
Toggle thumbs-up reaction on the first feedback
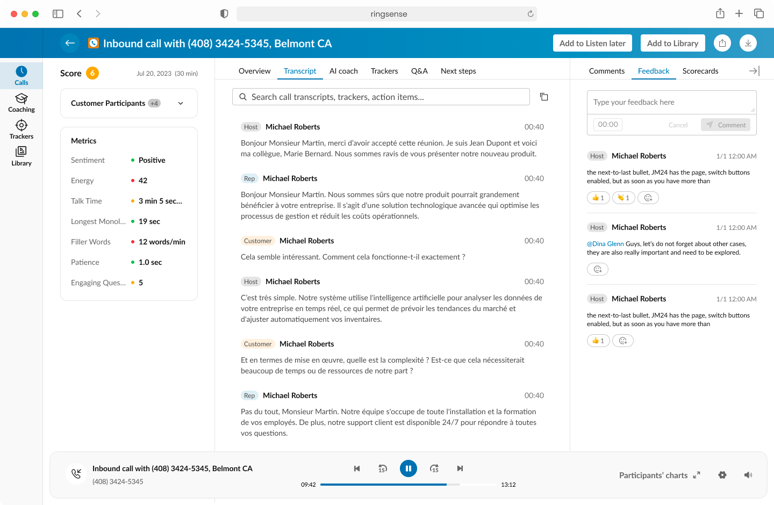pos(598,198)
